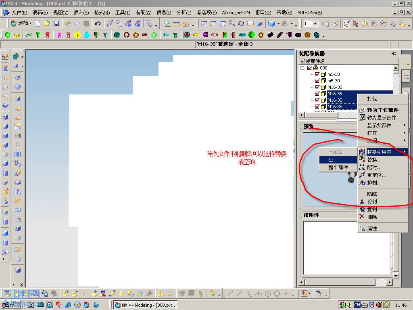This screenshot has width=413, height=310.
Task: Expand the 打开 submenu in context menu
Action: pyautogui.click(x=383, y=133)
